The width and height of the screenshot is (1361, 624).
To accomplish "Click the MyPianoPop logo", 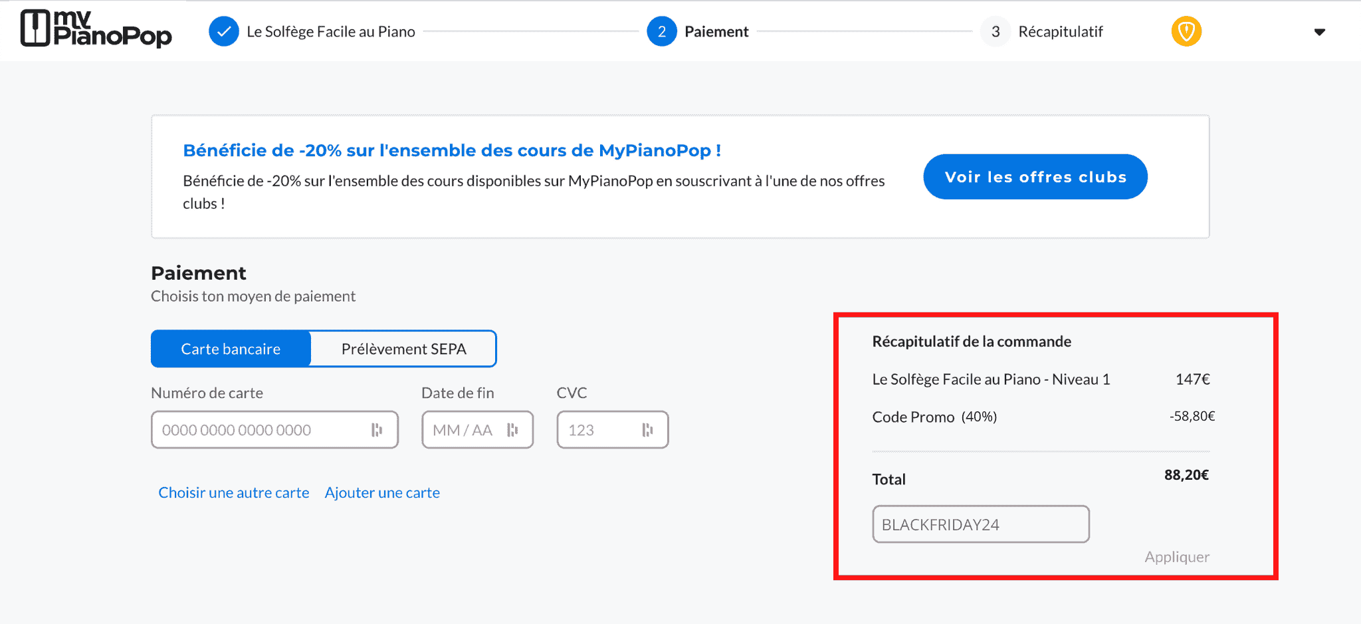I will pos(96,29).
